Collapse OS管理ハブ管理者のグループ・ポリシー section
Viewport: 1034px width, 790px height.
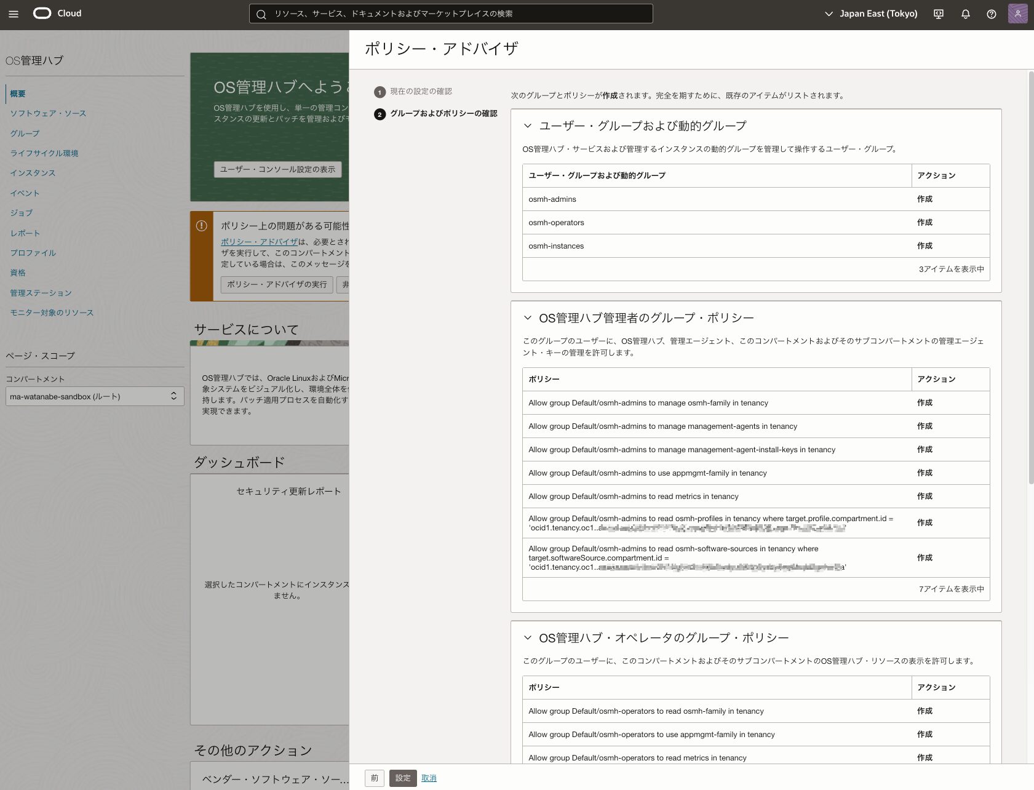pos(527,318)
